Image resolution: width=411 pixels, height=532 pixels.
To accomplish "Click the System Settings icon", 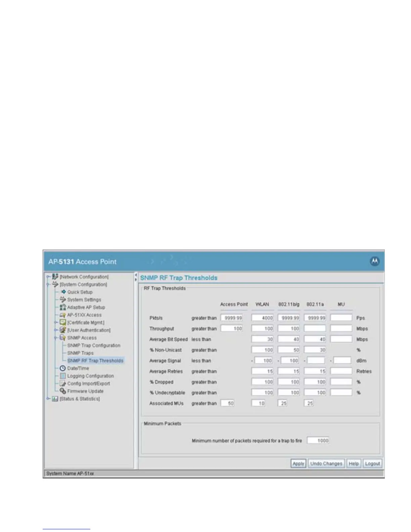I will [x=63, y=300].
